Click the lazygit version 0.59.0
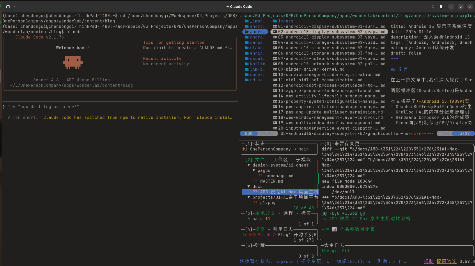Image resolution: width=475 pixels, height=266 pixels. (467, 261)
